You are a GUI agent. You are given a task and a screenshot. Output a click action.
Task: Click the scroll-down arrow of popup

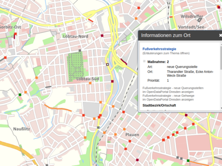[222, 108]
